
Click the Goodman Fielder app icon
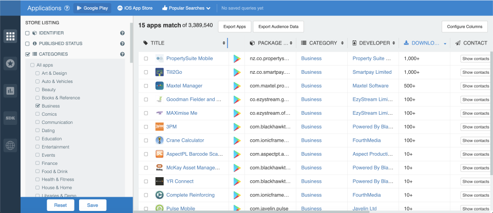click(159, 99)
